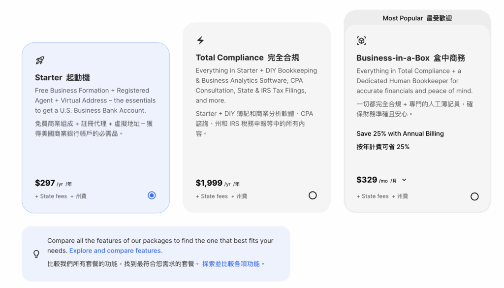The image size is (504, 288).
Task: Click the box icon above Business-in-a-Box
Action: [361, 41]
